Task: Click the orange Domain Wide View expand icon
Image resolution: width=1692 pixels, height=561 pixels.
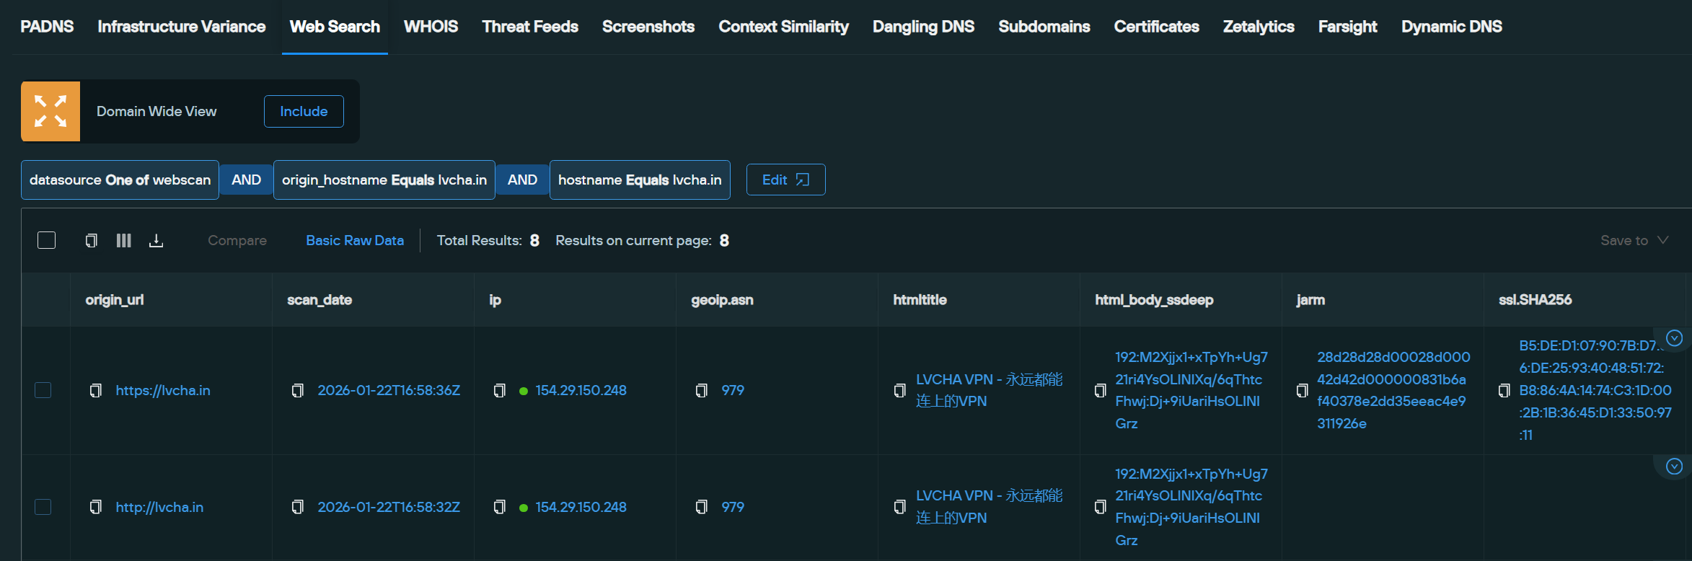Action: pyautogui.click(x=50, y=111)
